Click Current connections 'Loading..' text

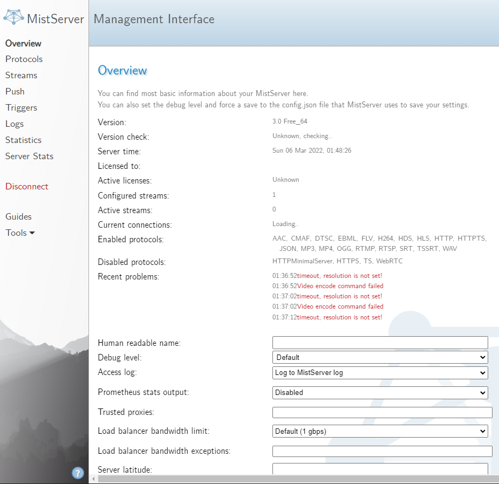285,224
